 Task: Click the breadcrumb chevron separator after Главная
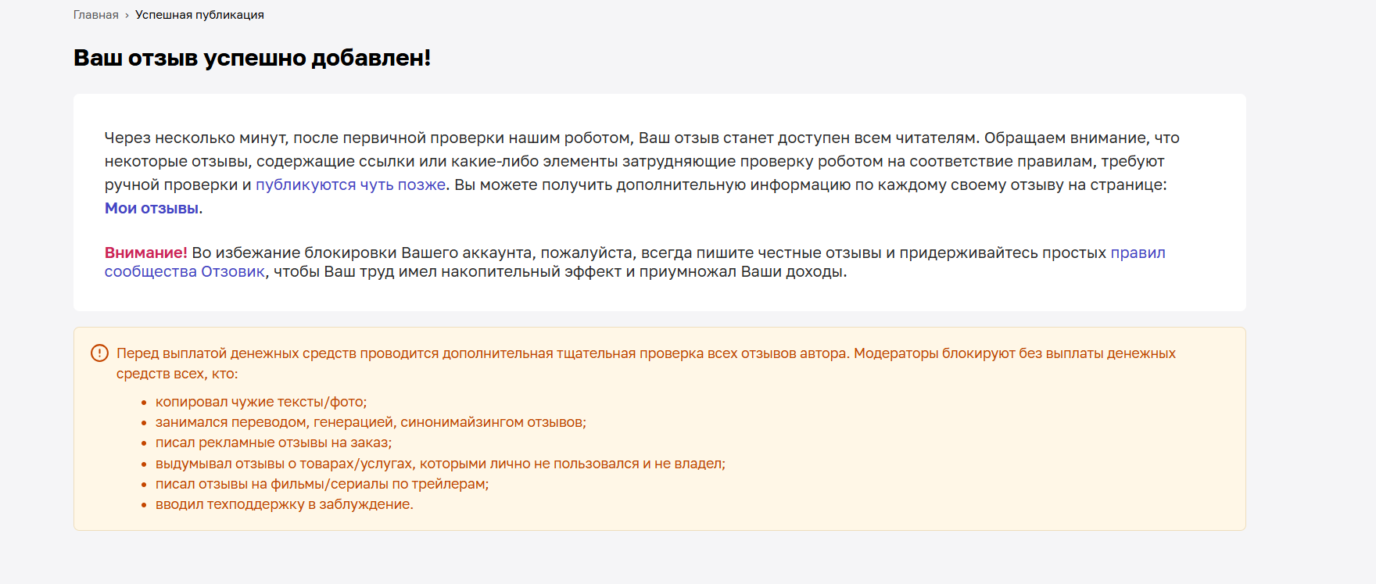tap(127, 15)
